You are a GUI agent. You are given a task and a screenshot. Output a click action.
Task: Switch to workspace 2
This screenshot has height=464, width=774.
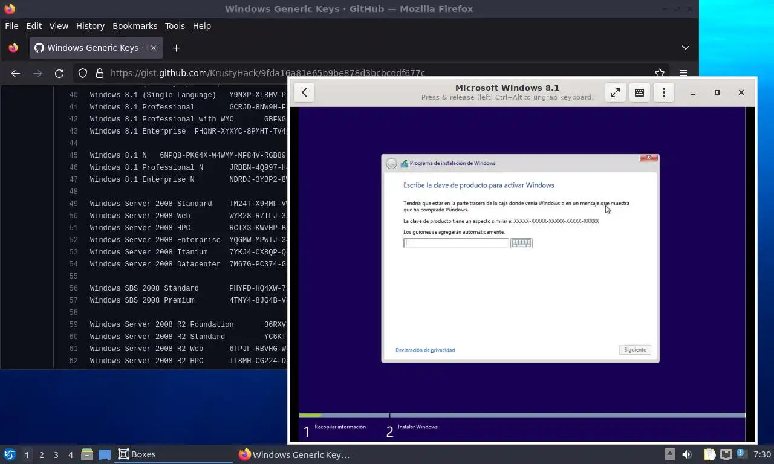pyautogui.click(x=41, y=454)
